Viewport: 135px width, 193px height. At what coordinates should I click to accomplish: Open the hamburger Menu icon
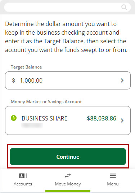tap(113, 176)
